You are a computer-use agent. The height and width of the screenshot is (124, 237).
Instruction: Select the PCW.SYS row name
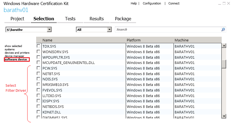[50, 68]
